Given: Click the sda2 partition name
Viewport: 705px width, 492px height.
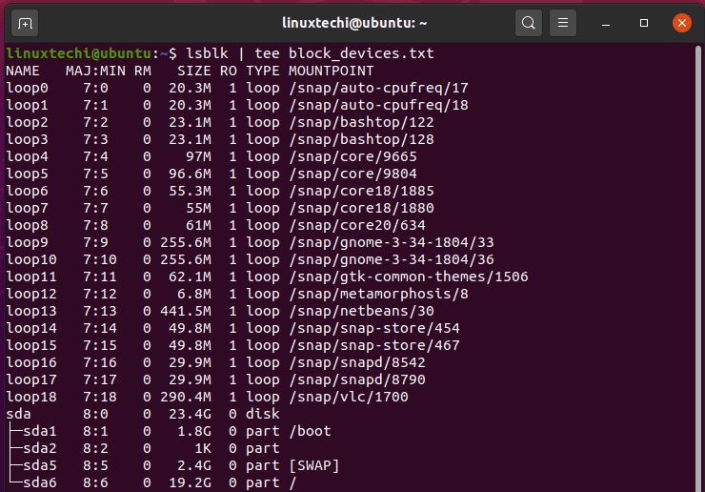Looking at the screenshot, I should [40, 448].
